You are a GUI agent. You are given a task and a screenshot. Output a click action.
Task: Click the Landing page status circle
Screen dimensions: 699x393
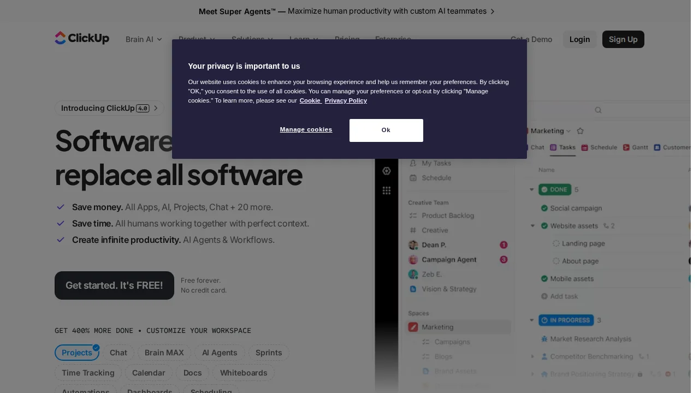(556, 243)
